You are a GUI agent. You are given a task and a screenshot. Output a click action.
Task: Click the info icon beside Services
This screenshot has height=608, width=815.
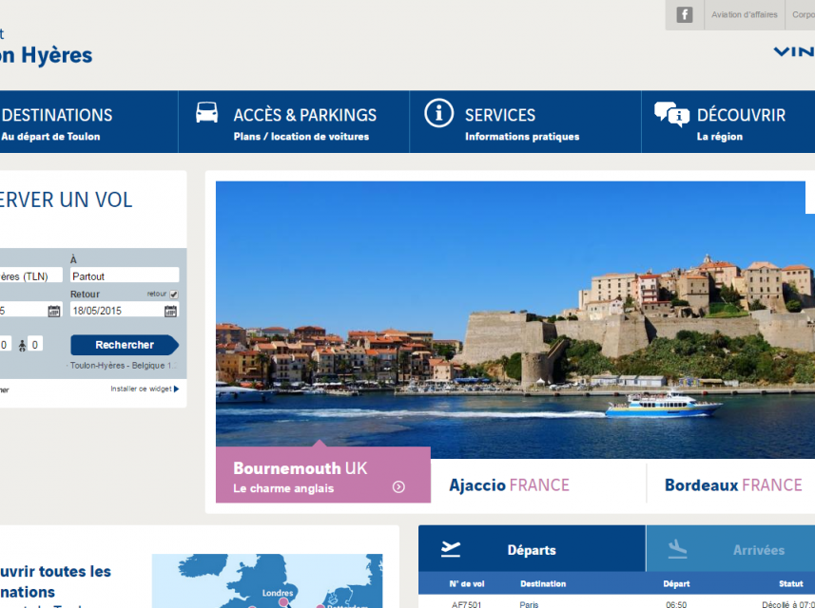[x=437, y=113]
